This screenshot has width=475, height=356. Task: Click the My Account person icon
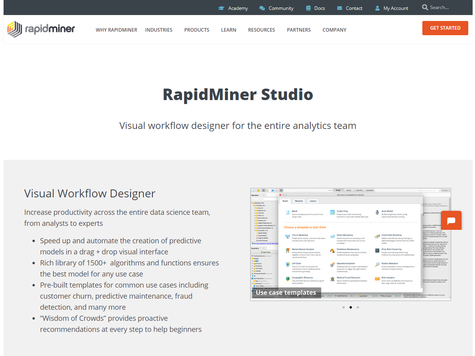point(377,8)
